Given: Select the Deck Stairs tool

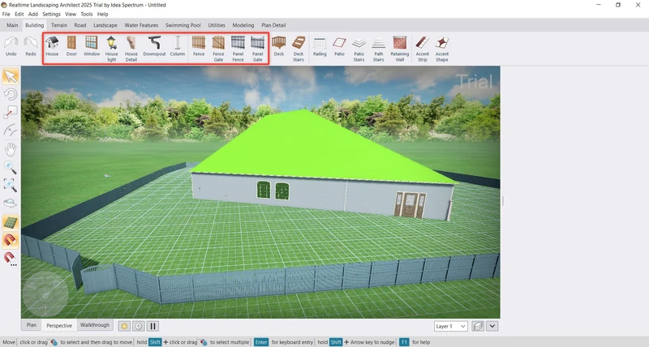Looking at the screenshot, I should [299, 47].
